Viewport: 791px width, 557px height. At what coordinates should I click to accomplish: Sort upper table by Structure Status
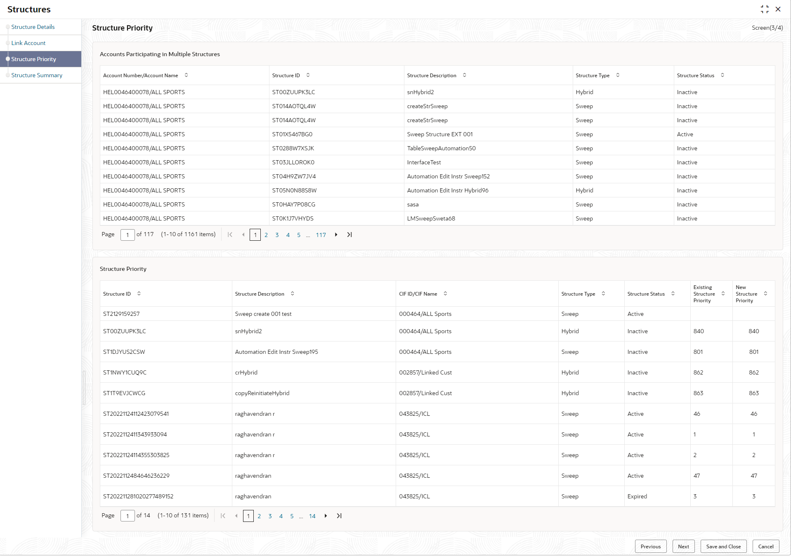(x=723, y=75)
